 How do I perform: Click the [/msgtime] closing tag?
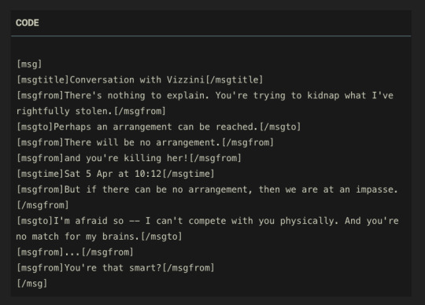[x=188, y=174]
